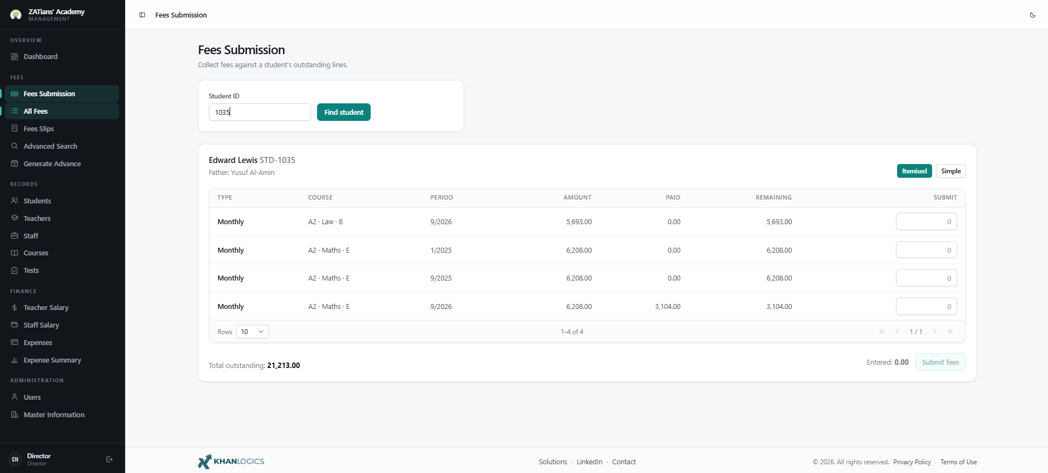
Task: Click submit field for row with 3,104.00 paid
Action: pyautogui.click(x=926, y=306)
